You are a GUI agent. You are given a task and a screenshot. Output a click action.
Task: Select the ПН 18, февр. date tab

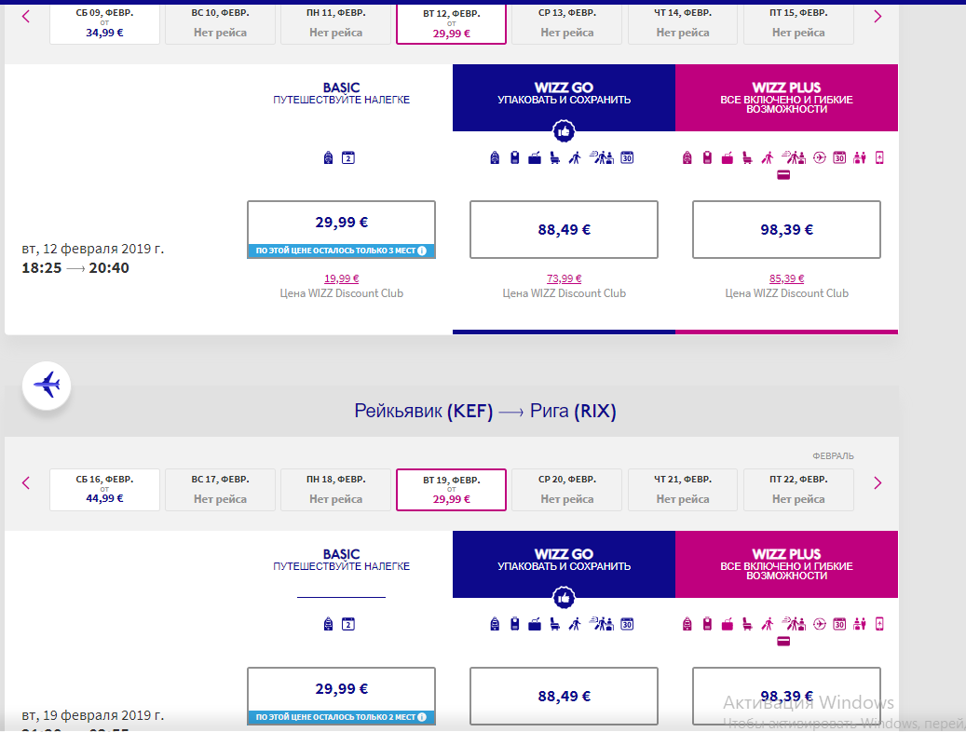tap(335, 490)
